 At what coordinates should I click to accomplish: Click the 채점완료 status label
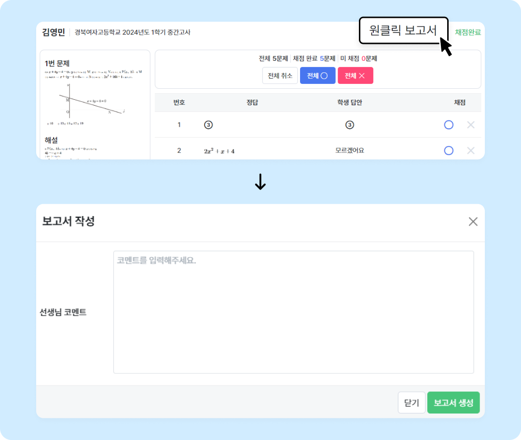(467, 32)
